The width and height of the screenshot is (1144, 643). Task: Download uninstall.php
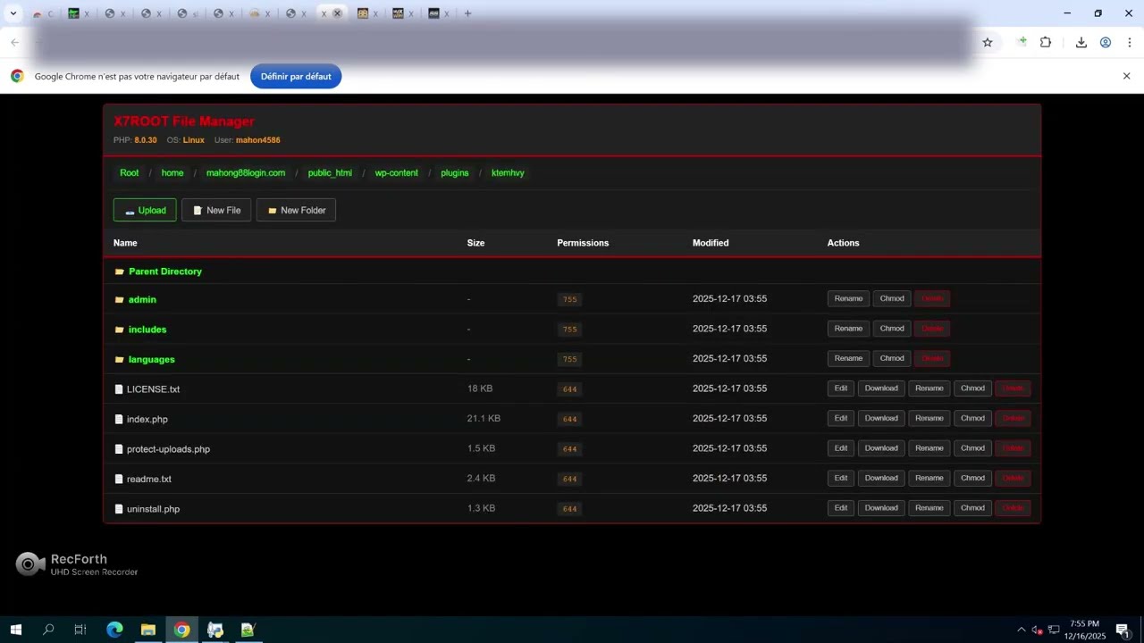pyautogui.click(x=881, y=508)
